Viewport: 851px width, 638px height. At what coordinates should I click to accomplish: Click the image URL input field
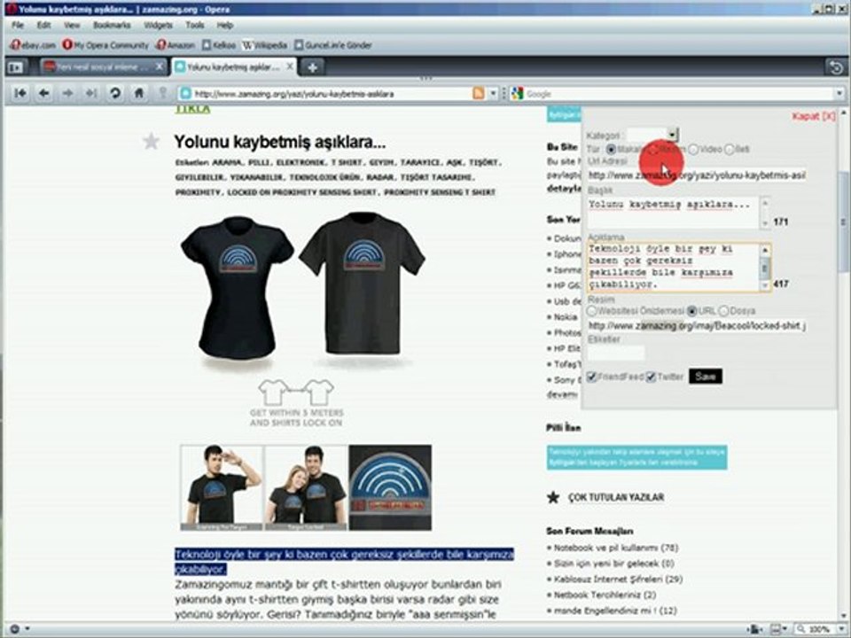[x=697, y=326]
